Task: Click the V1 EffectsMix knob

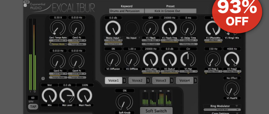Action: coord(213,28)
